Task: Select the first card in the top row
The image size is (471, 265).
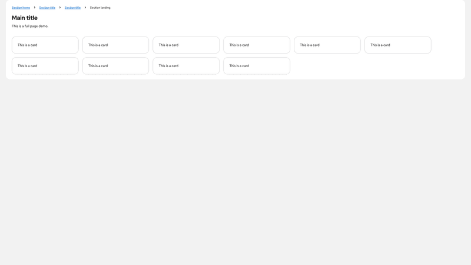Action: point(45,45)
